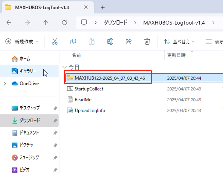Screen dimensions: 223x174
Task: Click the Copy icon in toolbar
Action: coord(73,42)
